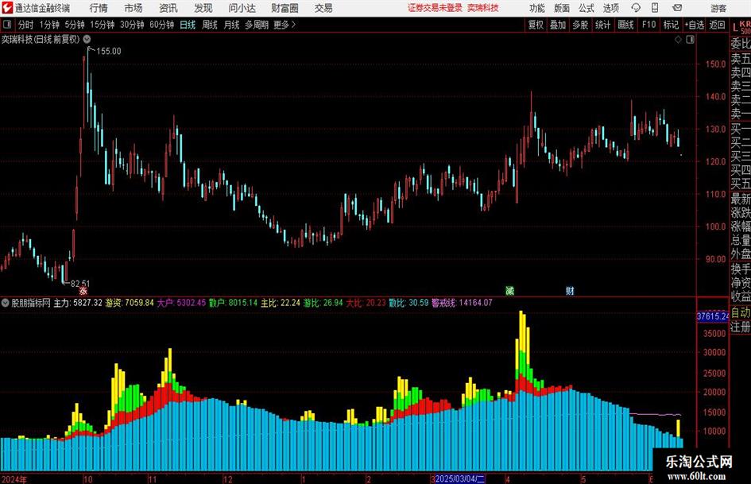Image resolution: width=751 pixels, height=484 pixels.
Task: Click the 大户: 5302.45 indicator value
Action: [181, 303]
